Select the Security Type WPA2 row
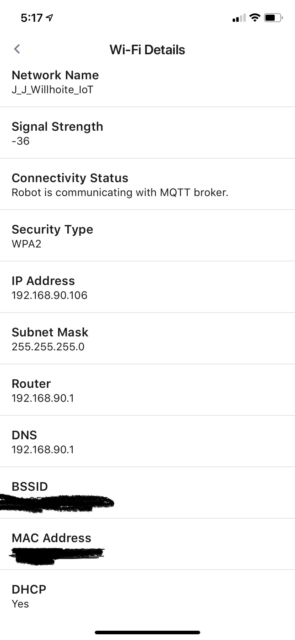The height and width of the screenshot is (640, 295). point(147,236)
